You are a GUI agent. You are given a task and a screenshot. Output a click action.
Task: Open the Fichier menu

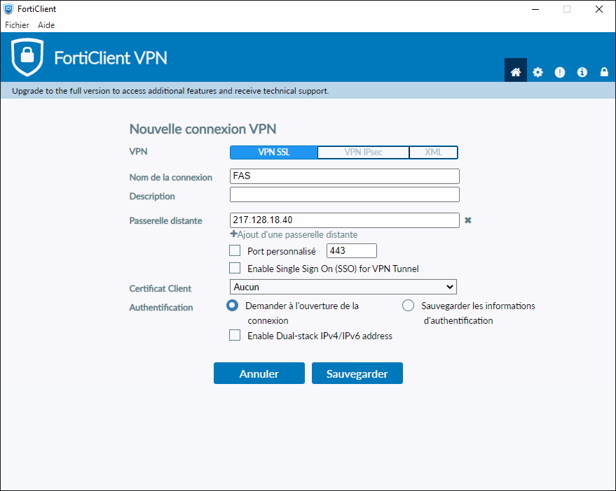coord(17,25)
